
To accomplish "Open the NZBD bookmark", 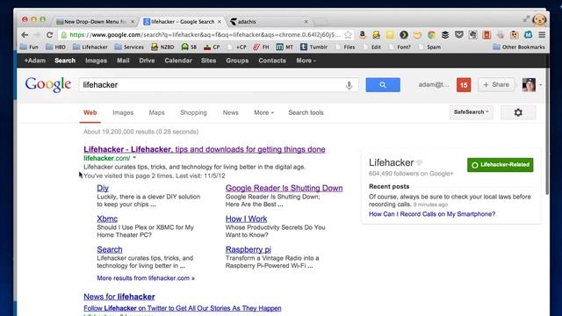I will coord(162,47).
